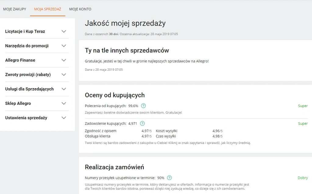312x194 pixels.
Task: Expand Sklep Allegro chevron
Action: click(x=64, y=103)
